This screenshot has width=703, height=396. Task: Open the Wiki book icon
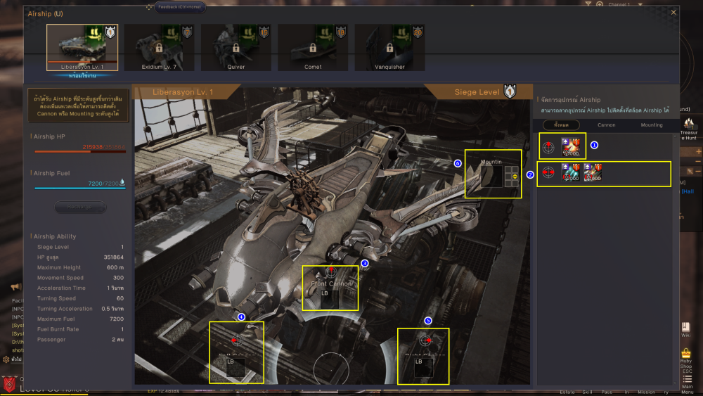pos(685,326)
